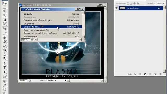Open the fx layer style menu

[135, 74]
